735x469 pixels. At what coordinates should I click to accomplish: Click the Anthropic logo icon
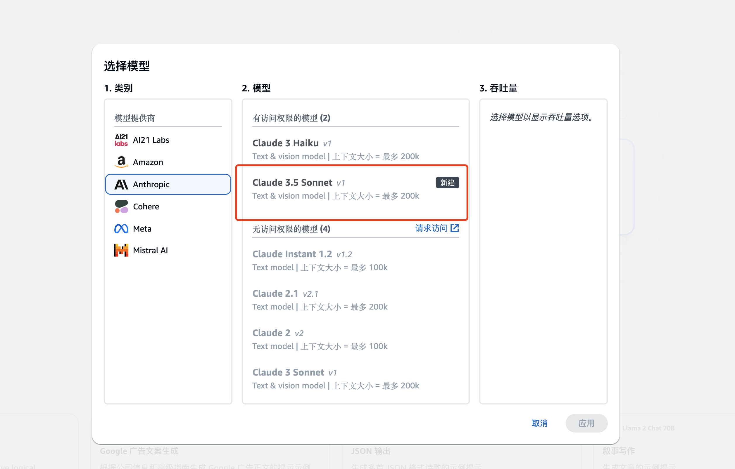click(121, 184)
